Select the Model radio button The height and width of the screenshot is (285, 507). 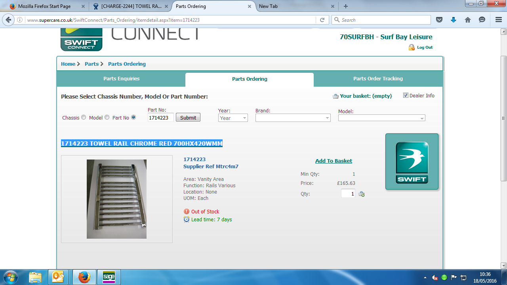(107, 117)
